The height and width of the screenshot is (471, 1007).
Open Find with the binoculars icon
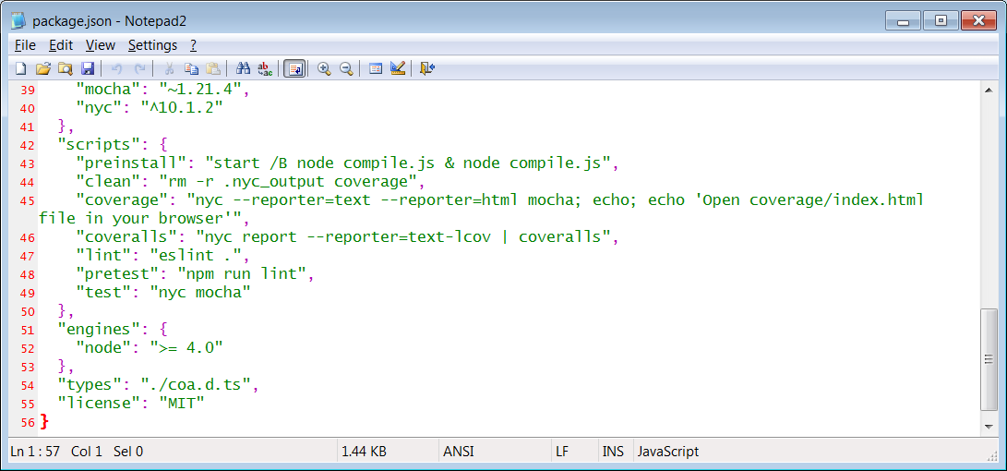(243, 68)
